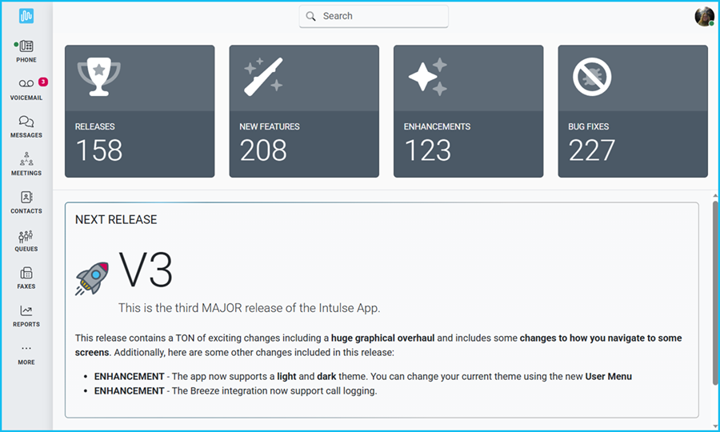
Task: Click the Next Release heading
Action: pos(116,219)
